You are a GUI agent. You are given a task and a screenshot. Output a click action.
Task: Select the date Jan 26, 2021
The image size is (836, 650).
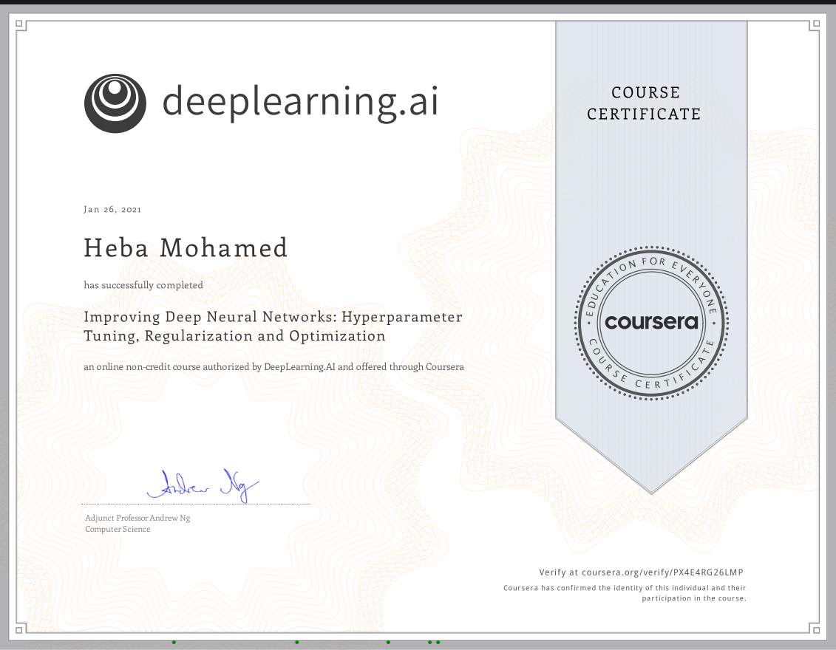coord(112,209)
